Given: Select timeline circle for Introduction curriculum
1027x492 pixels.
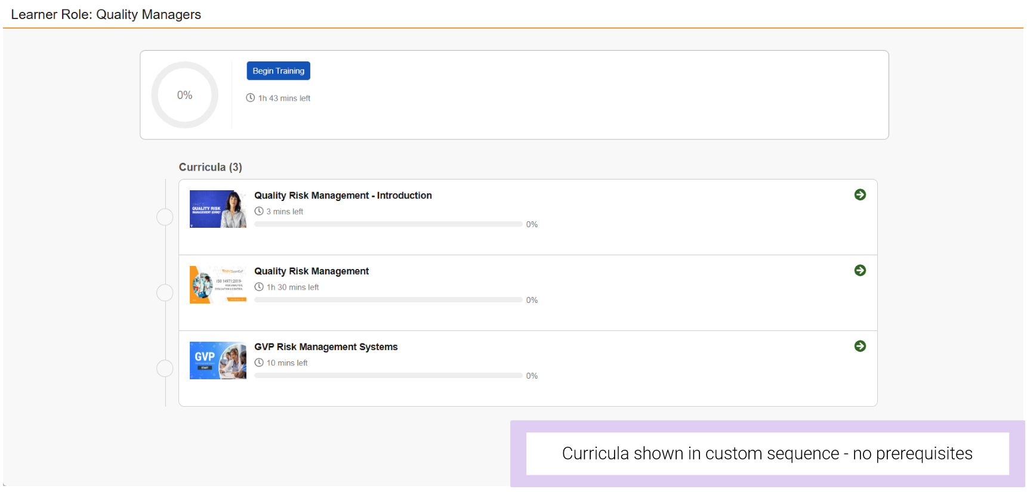Looking at the screenshot, I should [x=165, y=217].
